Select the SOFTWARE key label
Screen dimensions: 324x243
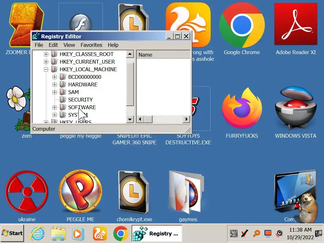click(x=82, y=108)
